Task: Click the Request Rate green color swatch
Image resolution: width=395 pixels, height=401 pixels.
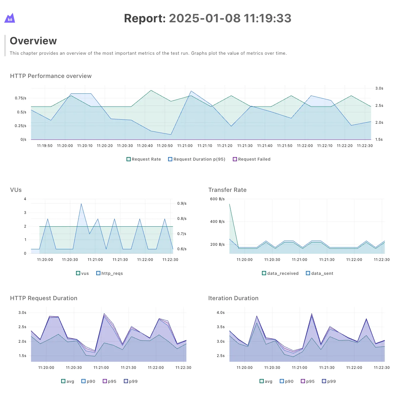Action: [129, 159]
